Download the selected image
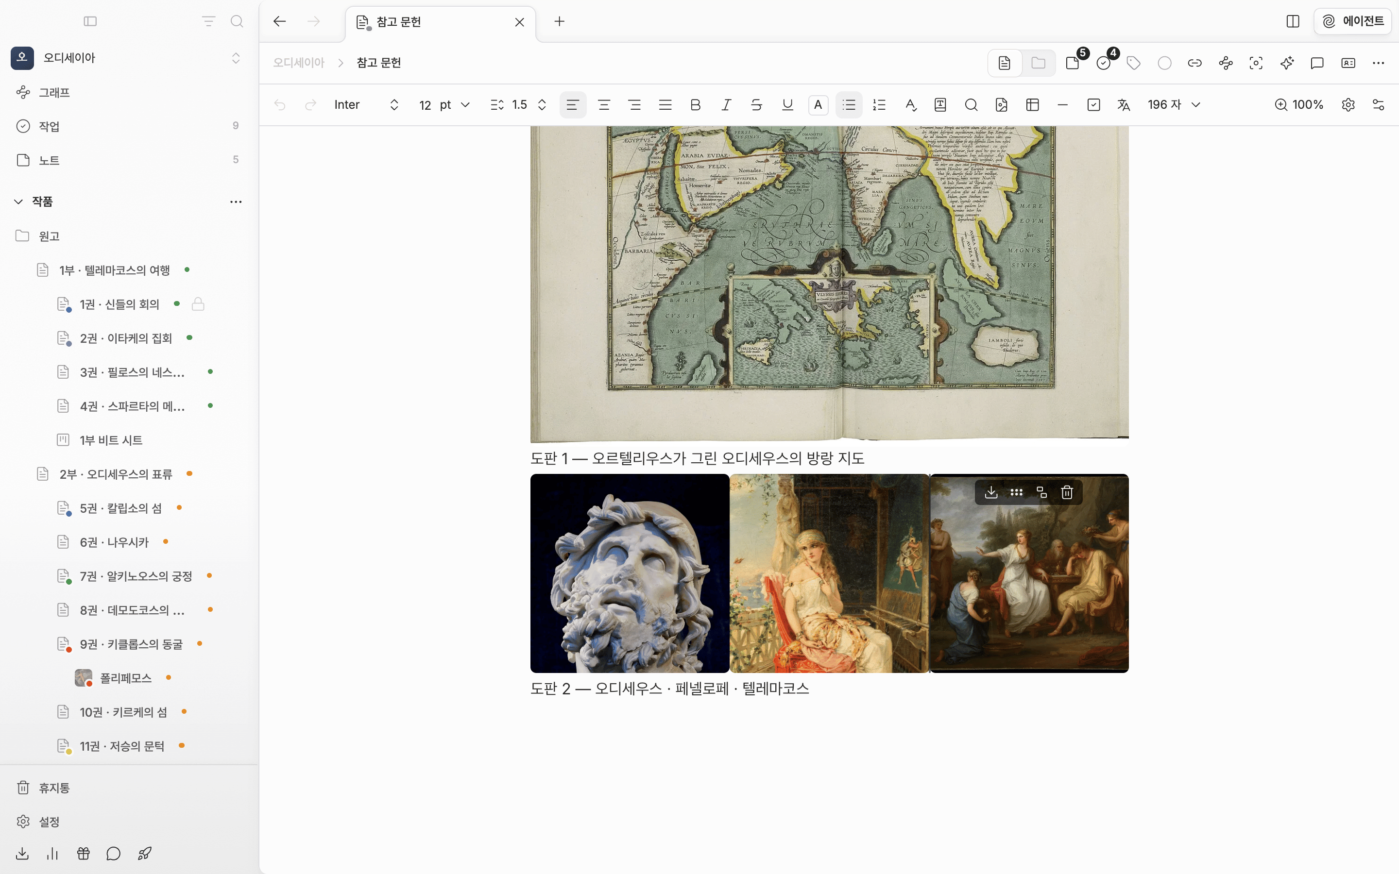 coord(991,492)
